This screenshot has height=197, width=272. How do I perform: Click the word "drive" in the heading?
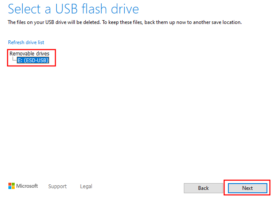(x=125, y=9)
